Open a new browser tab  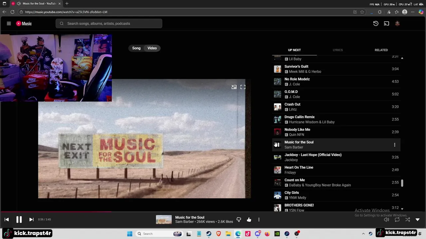(x=67, y=4)
